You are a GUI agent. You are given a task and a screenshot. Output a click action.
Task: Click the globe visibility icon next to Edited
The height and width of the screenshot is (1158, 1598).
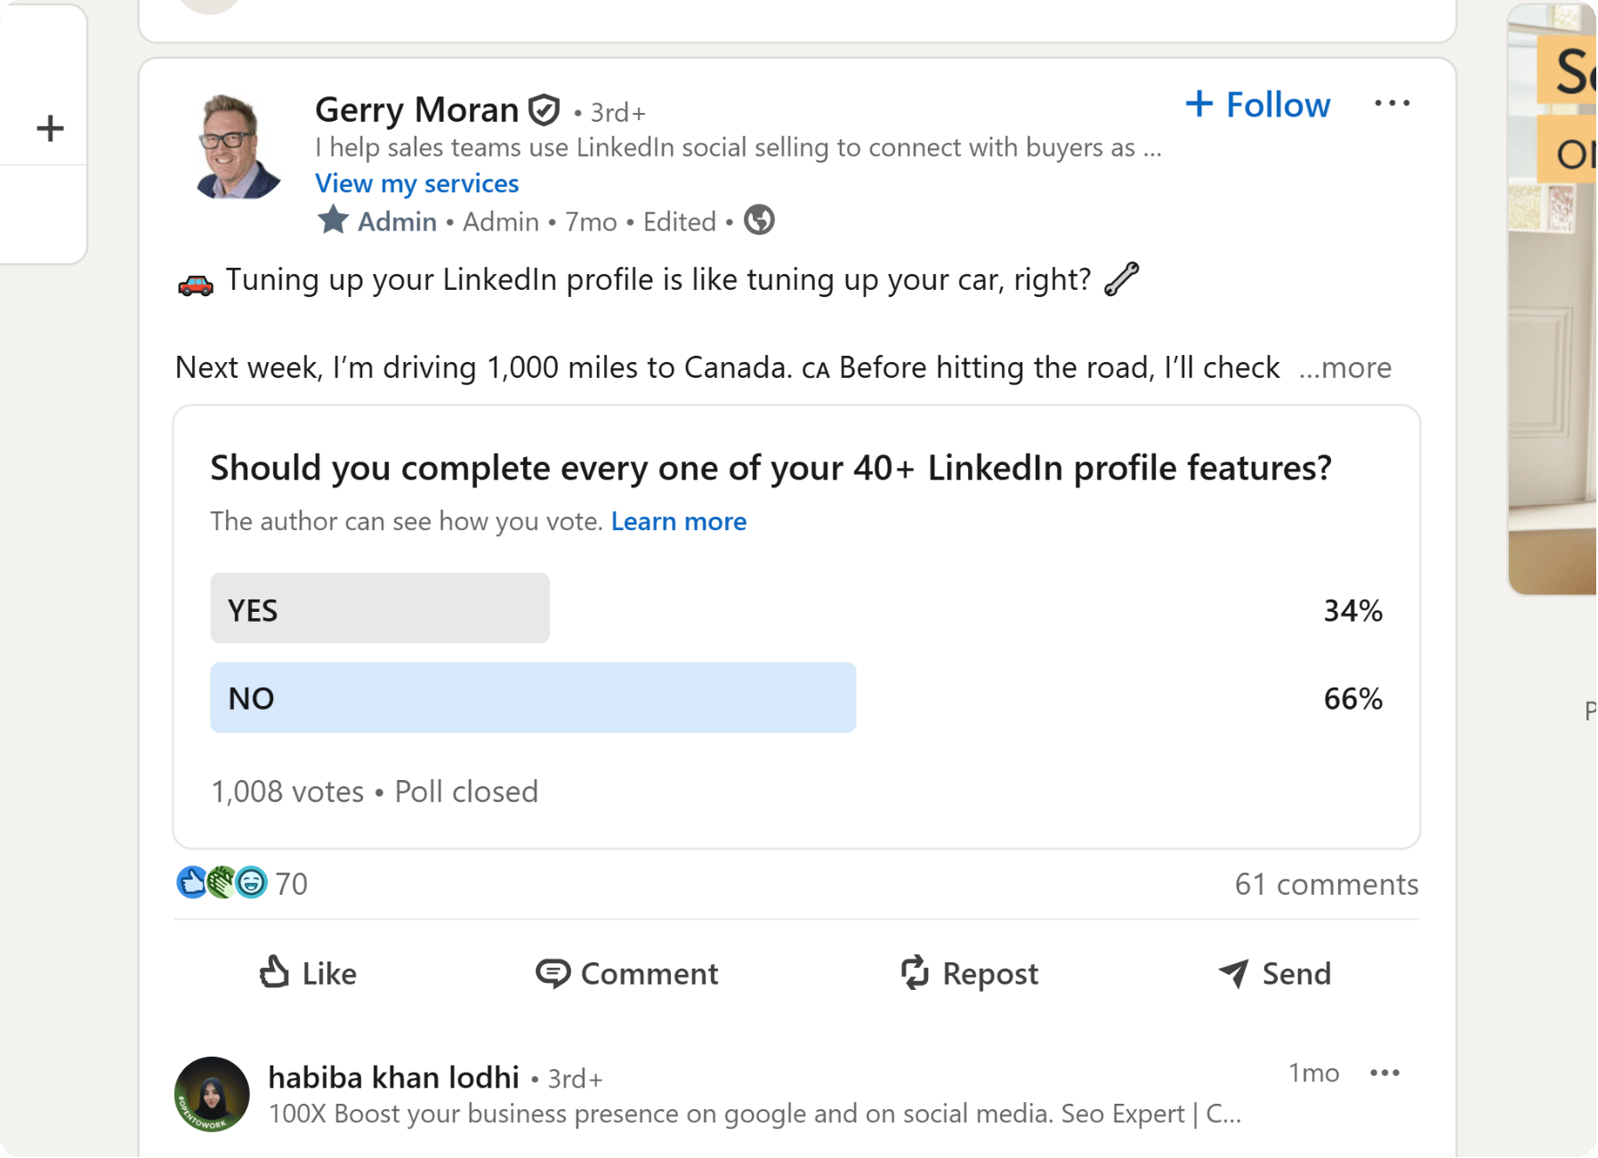coord(757,221)
